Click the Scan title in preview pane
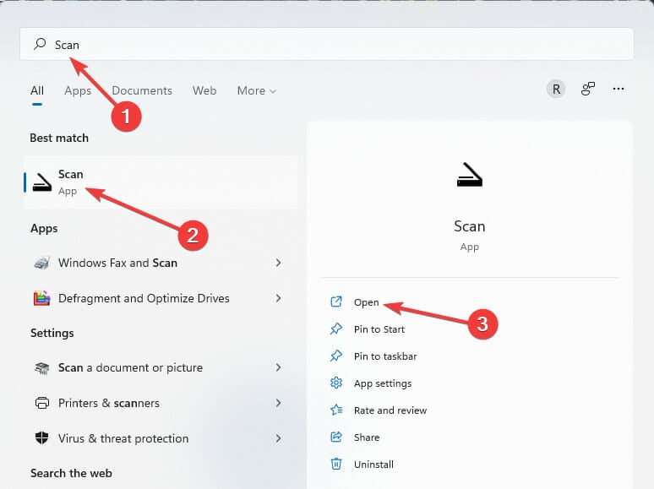Screen dimensions: 654x489 point(469,226)
